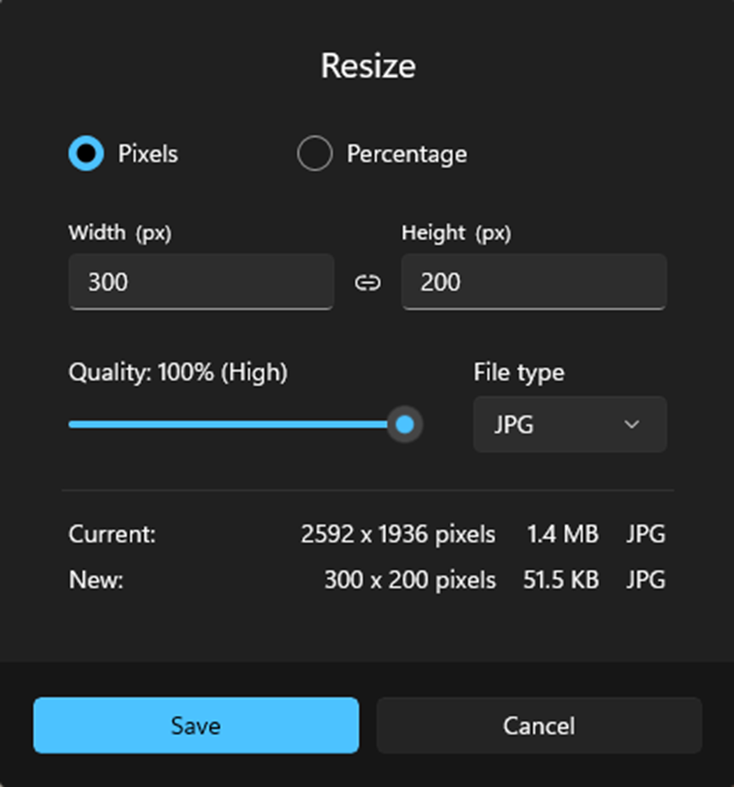Expand the chevron arrow beside JPG

coord(631,425)
